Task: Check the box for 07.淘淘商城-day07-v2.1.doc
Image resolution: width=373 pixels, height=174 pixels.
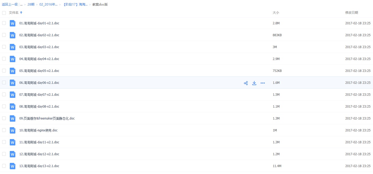Action: coord(4,94)
